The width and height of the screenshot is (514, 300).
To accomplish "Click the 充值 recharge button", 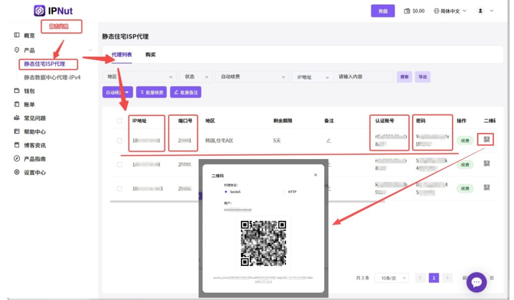I will tap(382, 11).
